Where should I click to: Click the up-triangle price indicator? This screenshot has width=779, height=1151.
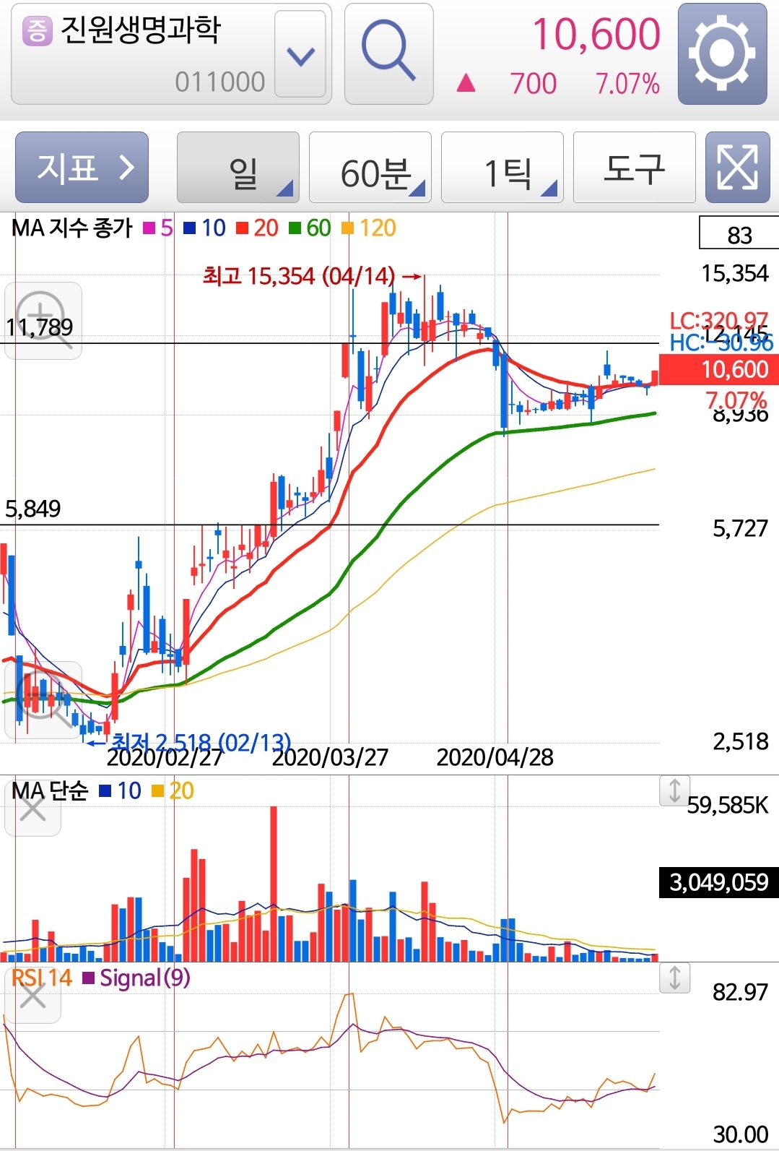pyautogui.click(x=466, y=83)
